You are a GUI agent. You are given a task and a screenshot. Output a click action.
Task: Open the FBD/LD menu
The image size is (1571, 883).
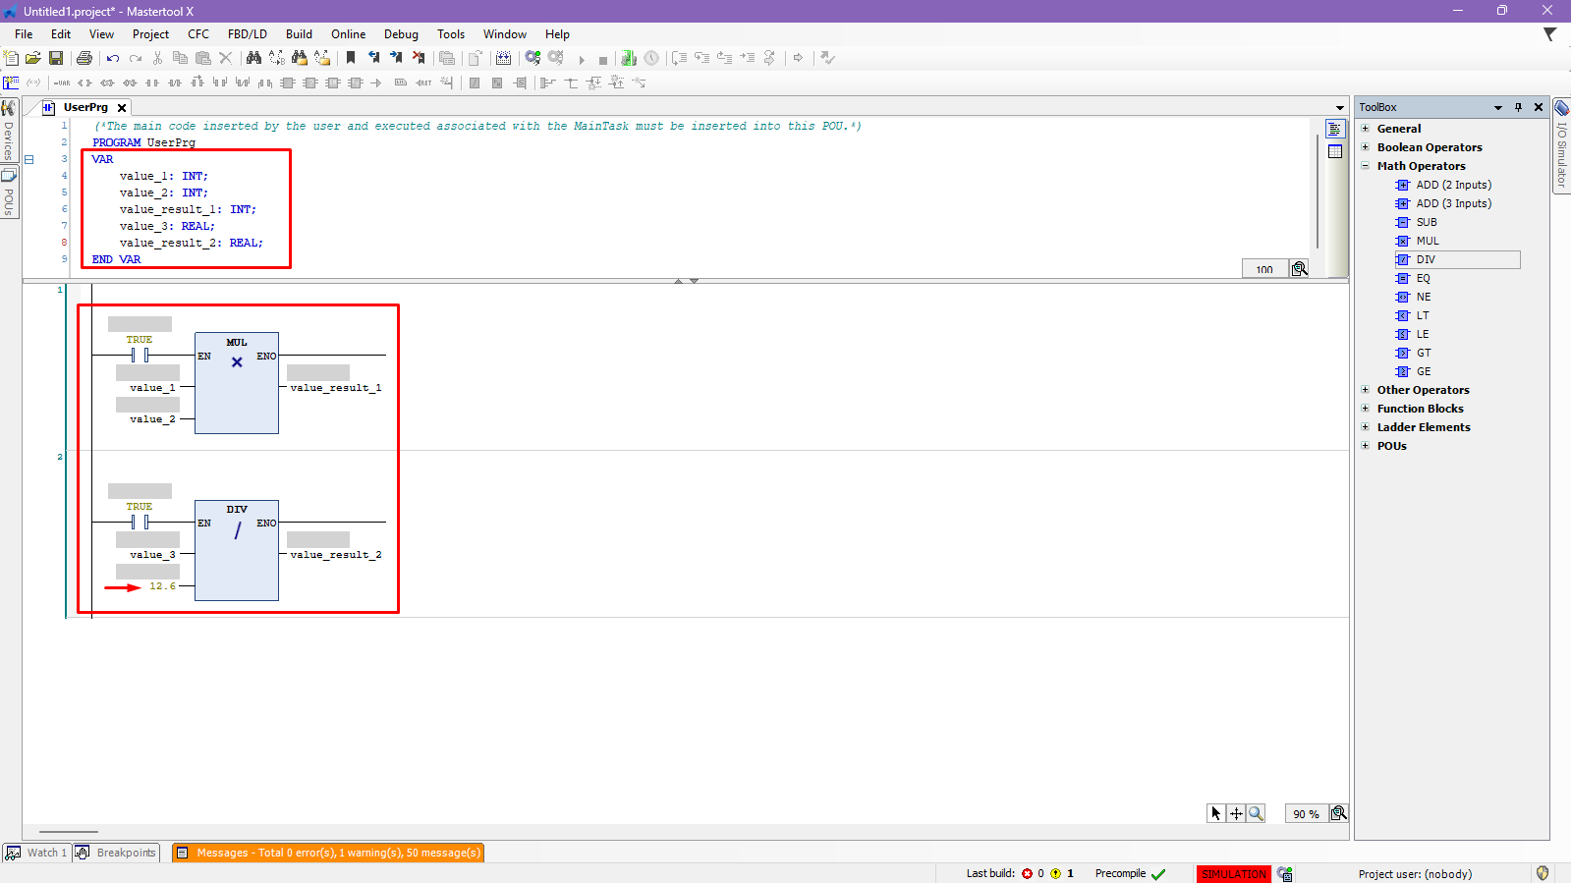pyautogui.click(x=247, y=34)
